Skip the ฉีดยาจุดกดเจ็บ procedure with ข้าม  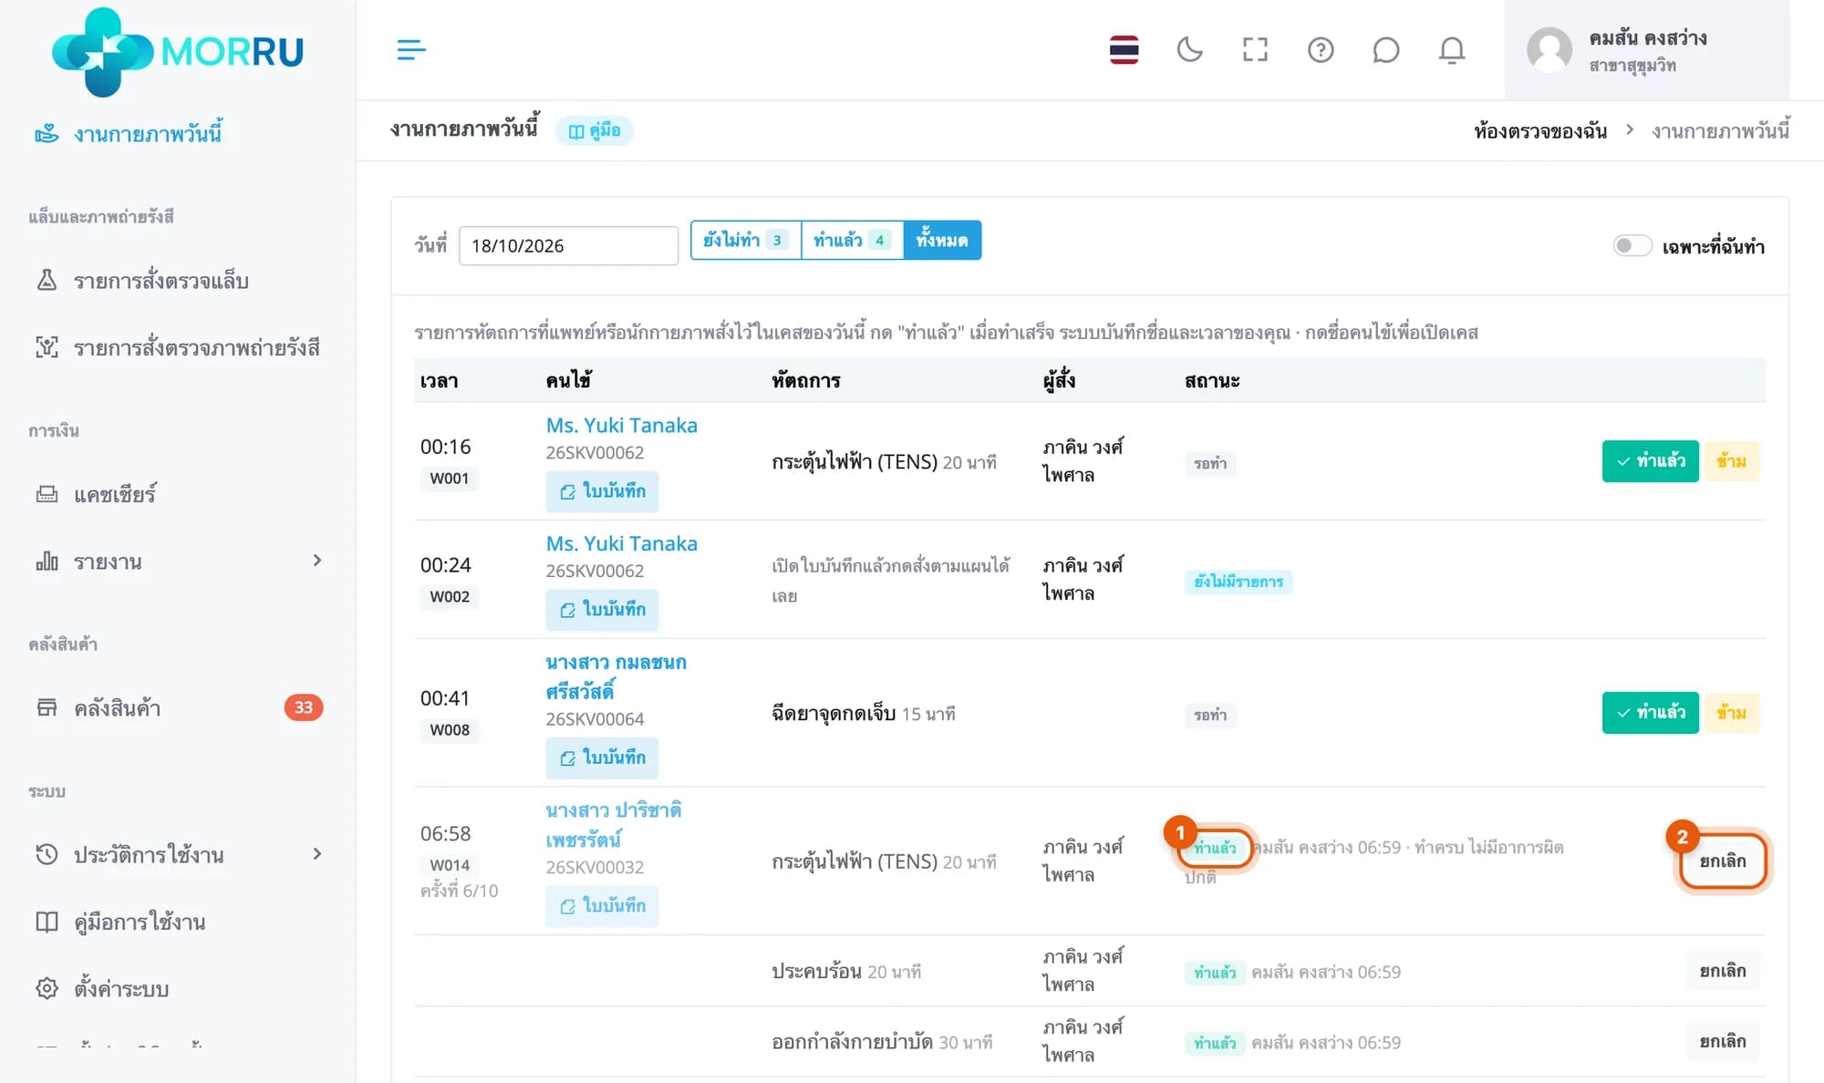coord(1731,713)
